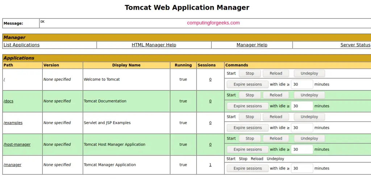
Task: View sessions count for /host-manager app
Action: click(x=210, y=145)
